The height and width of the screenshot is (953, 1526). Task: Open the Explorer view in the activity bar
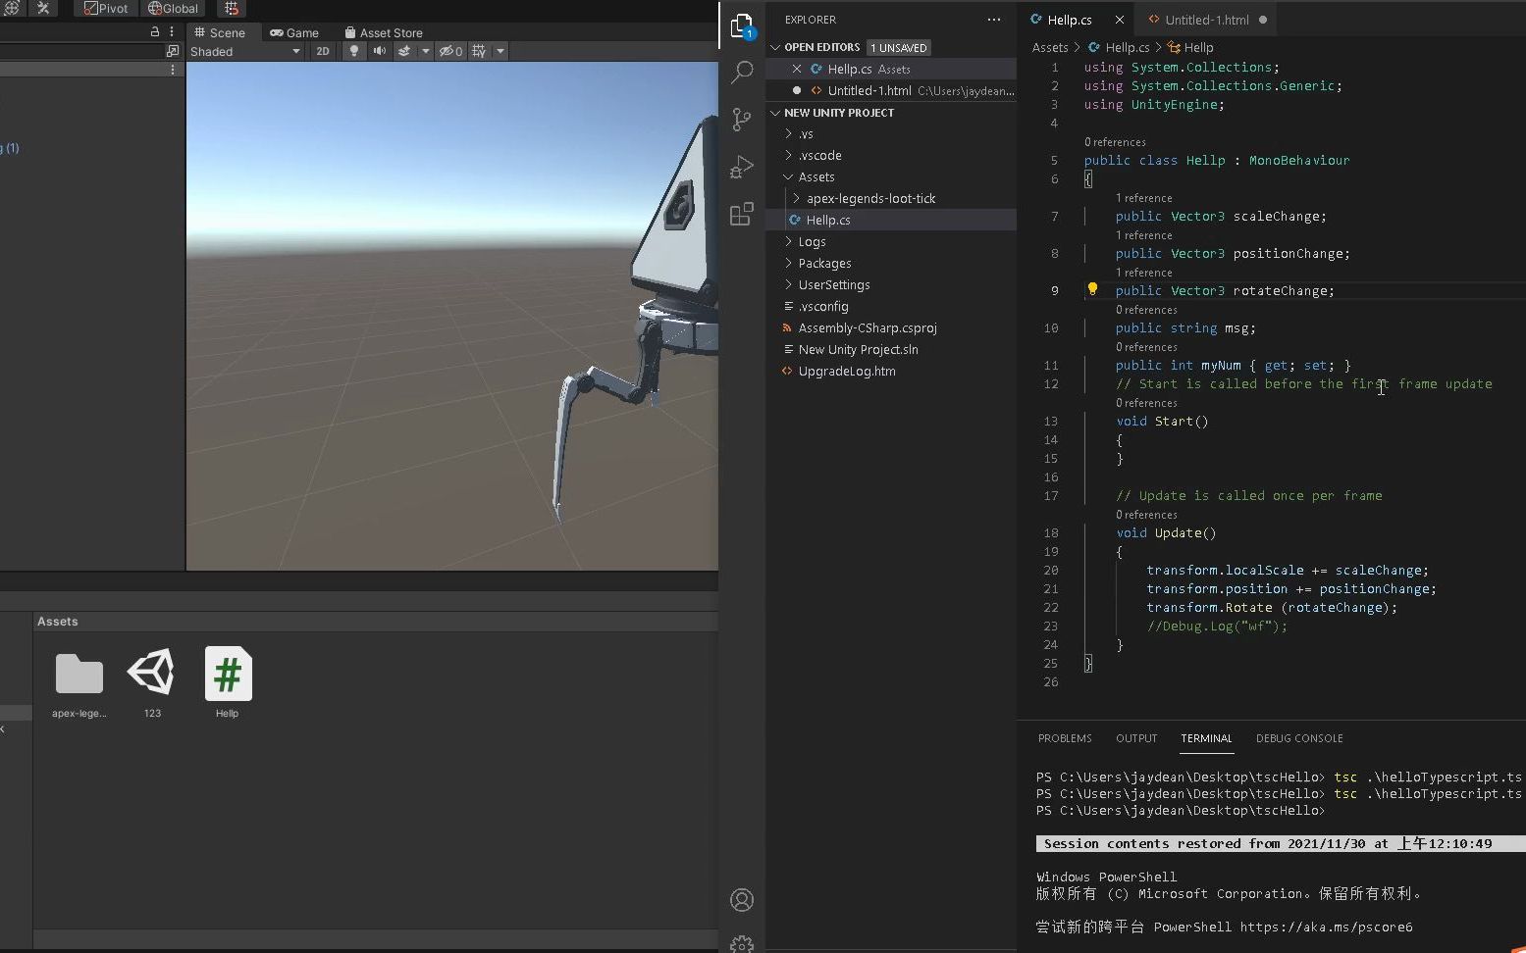(742, 26)
